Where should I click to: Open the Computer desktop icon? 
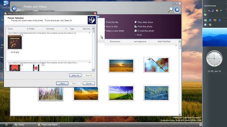[6, 5]
